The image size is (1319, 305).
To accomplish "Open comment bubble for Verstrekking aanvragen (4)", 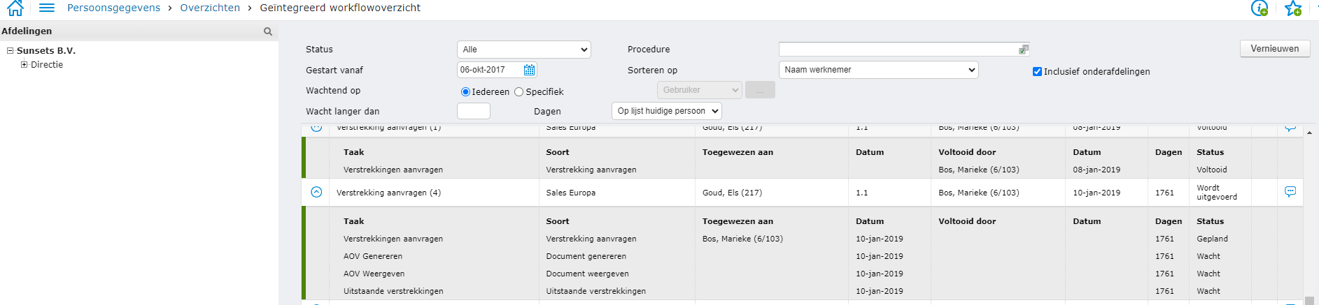I will pyautogui.click(x=1290, y=192).
